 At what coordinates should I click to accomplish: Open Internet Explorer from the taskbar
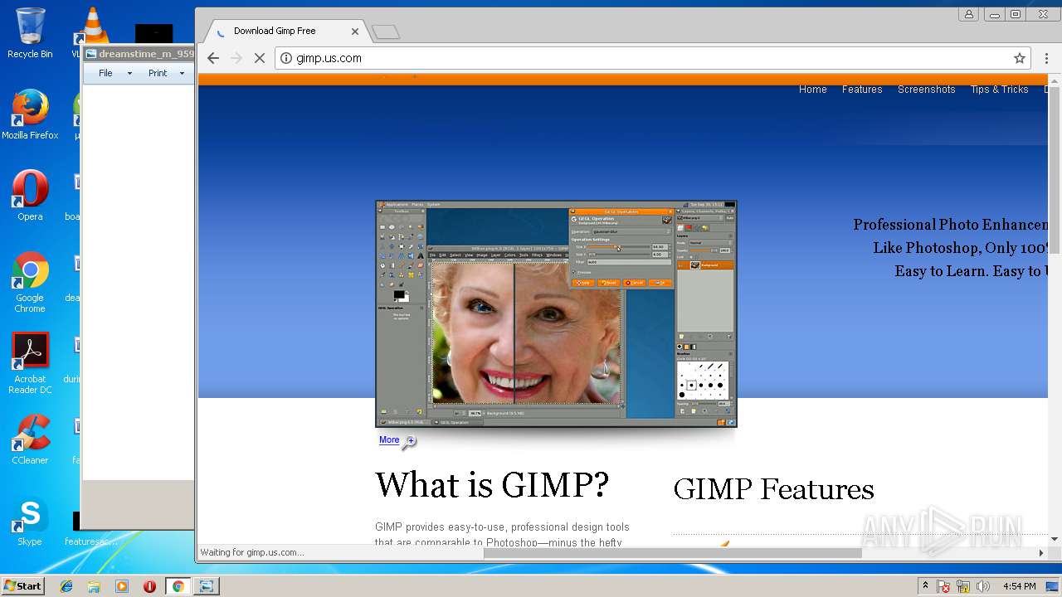click(x=66, y=586)
